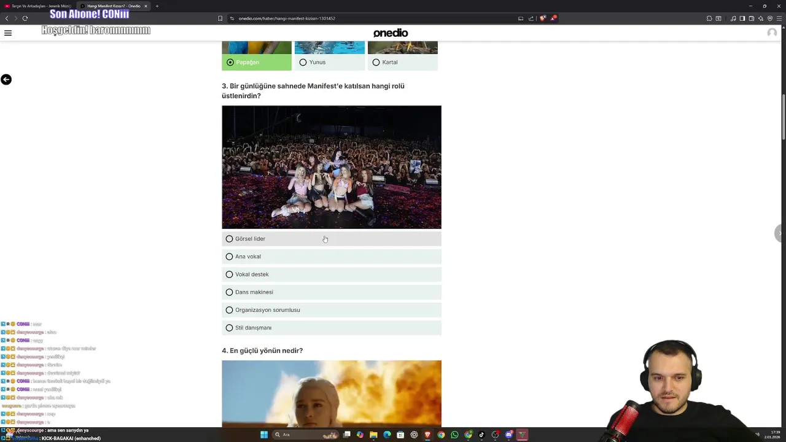Screen dimensions: 786x442
Task: Click the share icon in address bar
Action: tap(531, 18)
